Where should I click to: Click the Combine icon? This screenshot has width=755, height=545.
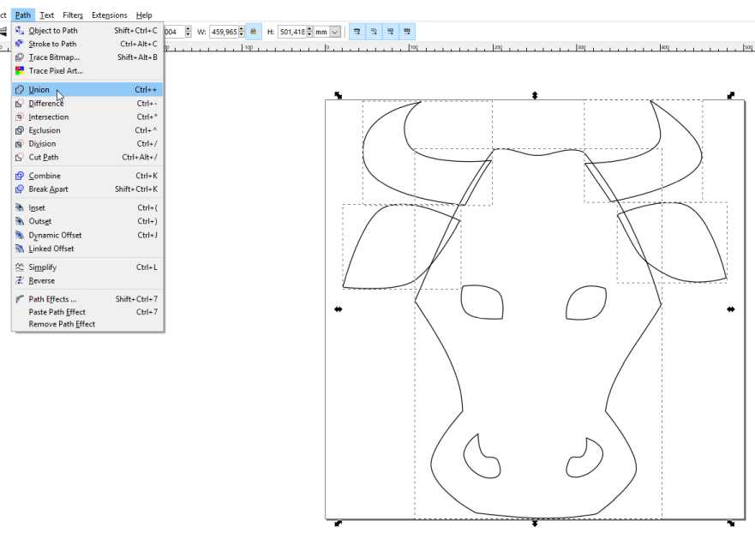19,176
